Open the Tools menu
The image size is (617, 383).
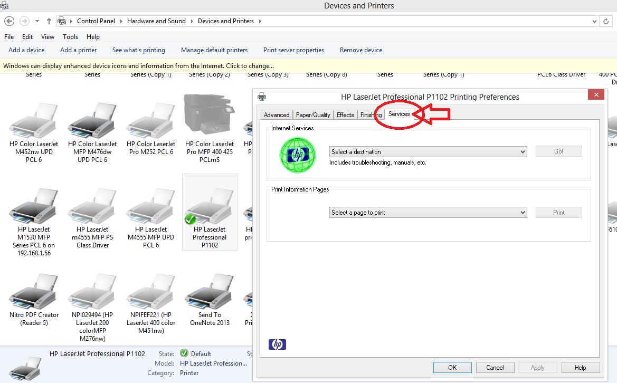[x=70, y=36]
